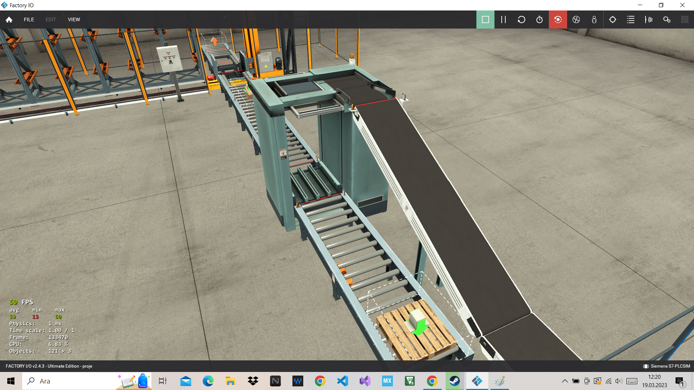The image size is (694, 390).
Task: Open the grid palette icon
Action: [x=685, y=19]
